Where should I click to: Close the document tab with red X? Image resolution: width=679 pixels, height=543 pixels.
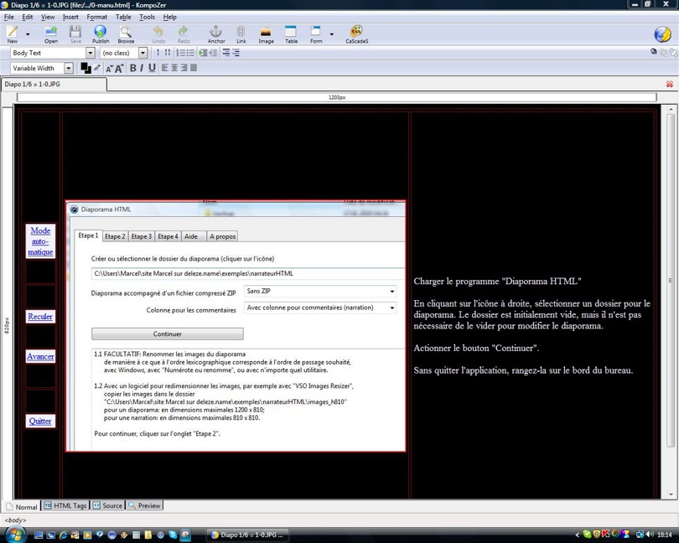point(670,84)
